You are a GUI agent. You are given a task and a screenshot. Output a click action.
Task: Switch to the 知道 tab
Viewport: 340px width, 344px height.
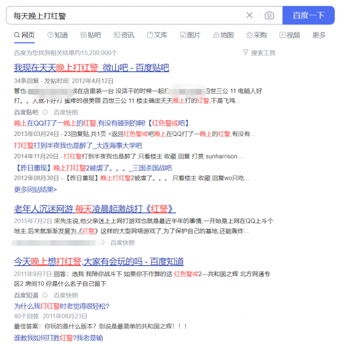tap(58, 35)
